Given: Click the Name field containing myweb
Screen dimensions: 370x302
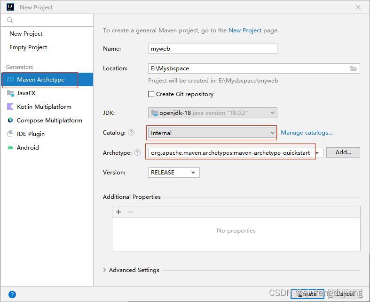Looking at the screenshot, I should [213, 49].
